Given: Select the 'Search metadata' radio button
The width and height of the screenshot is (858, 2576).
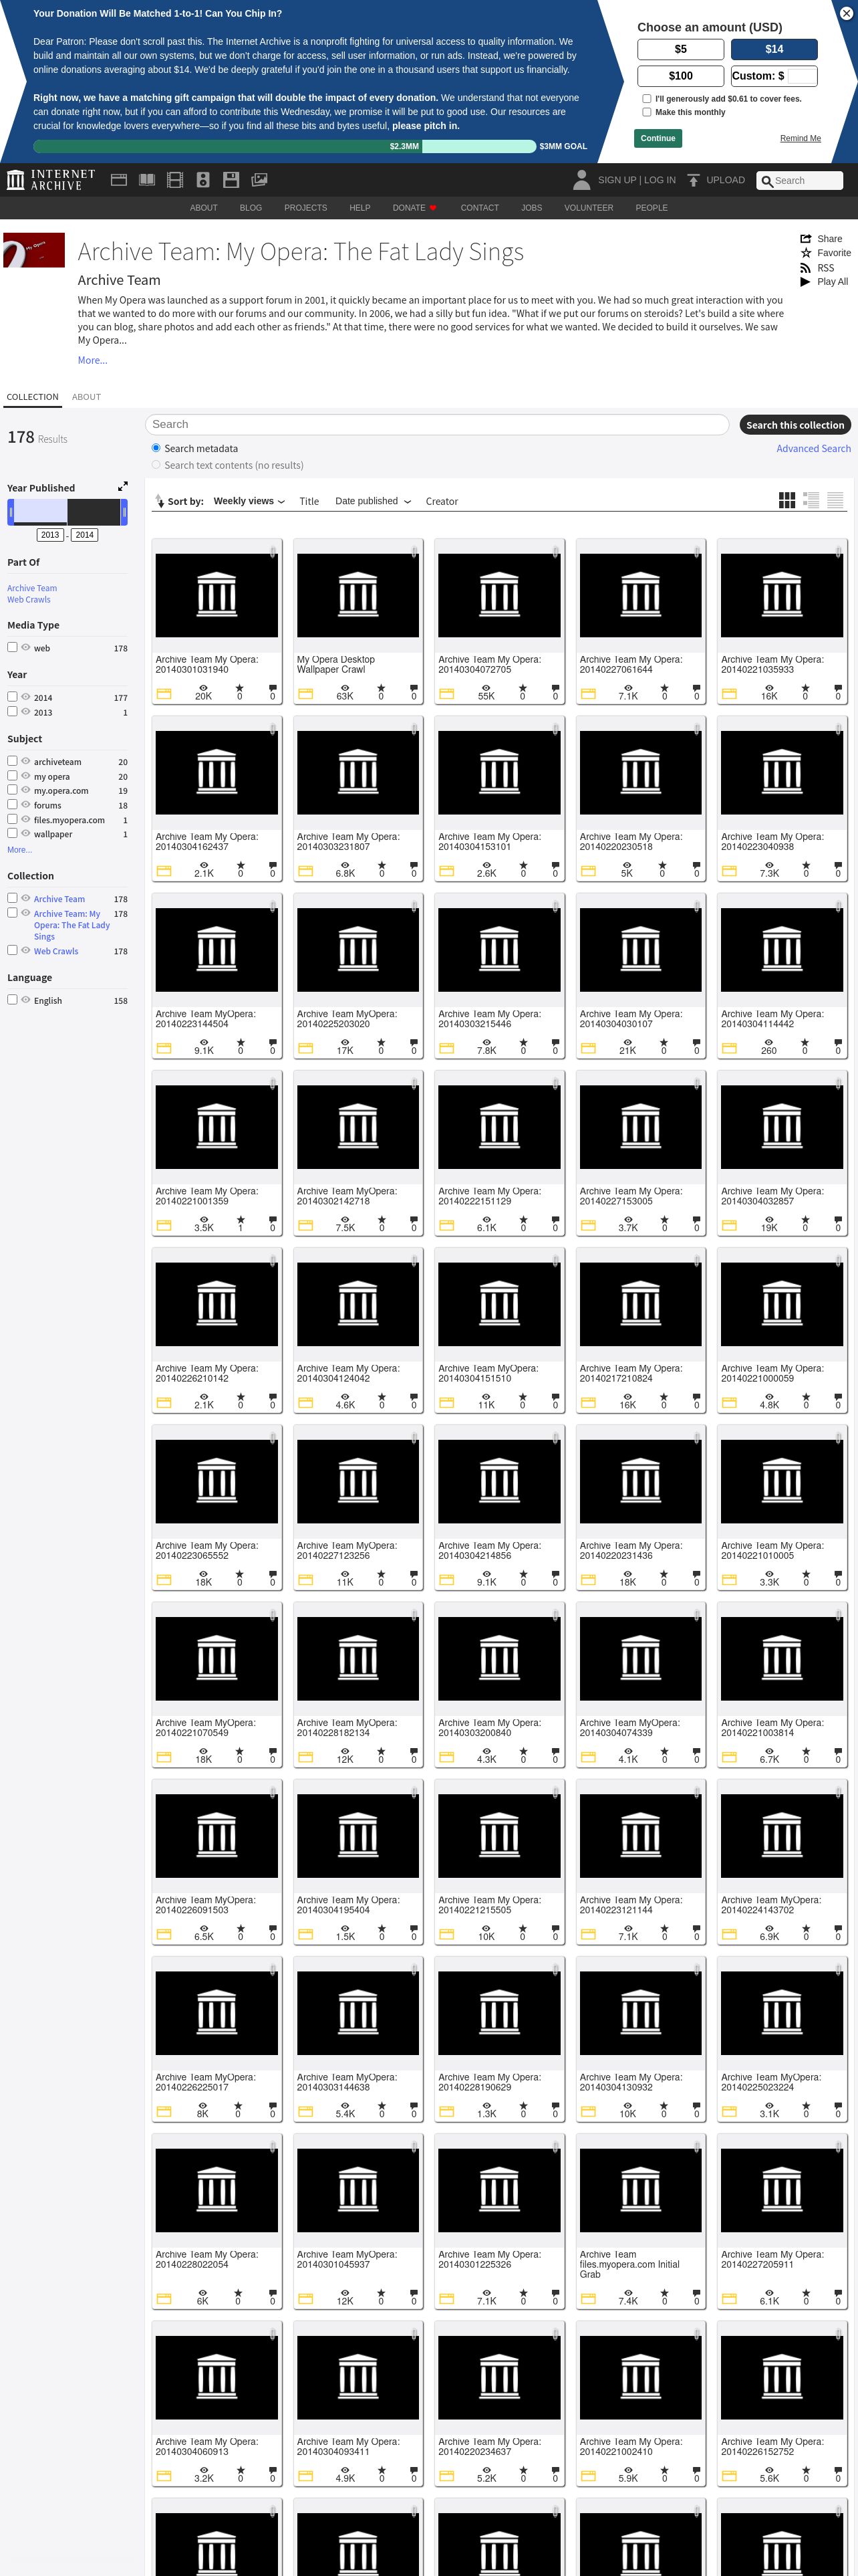Looking at the screenshot, I should point(156,448).
